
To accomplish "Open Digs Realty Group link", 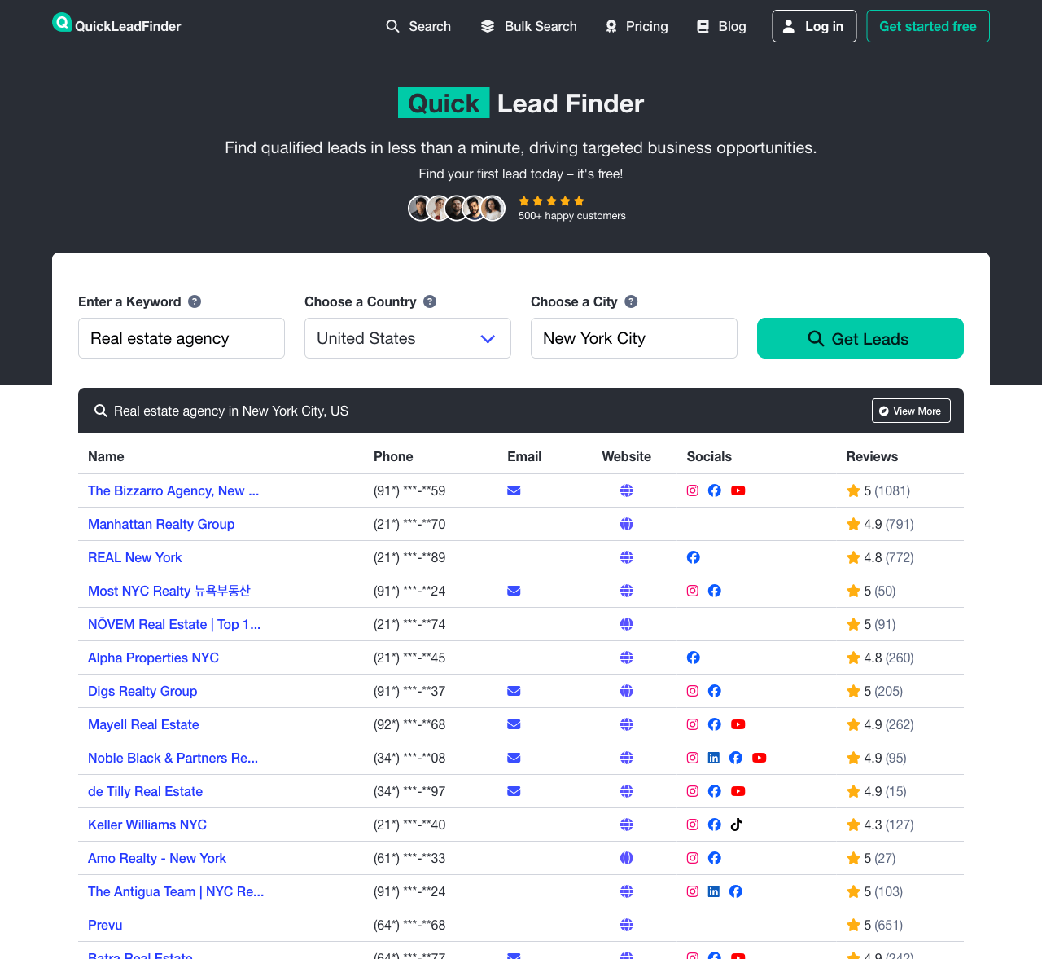I will pyautogui.click(x=142, y=691).
